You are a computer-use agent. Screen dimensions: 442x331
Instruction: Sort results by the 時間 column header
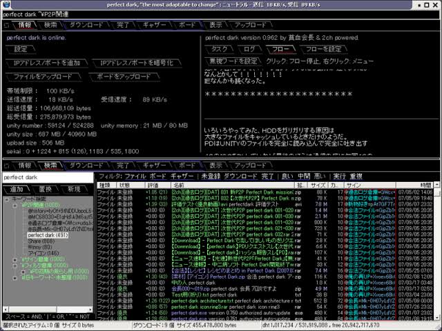[x=415, y=185]
